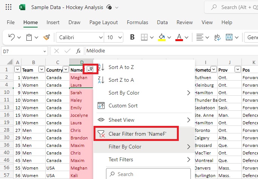Open the Hometown column filter dropdown
Image resolution: width=258 pixels, height=179 pixels.
(x=213, y=69)
